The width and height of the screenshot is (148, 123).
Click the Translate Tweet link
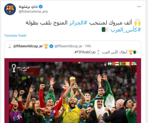tap(15, 35)
